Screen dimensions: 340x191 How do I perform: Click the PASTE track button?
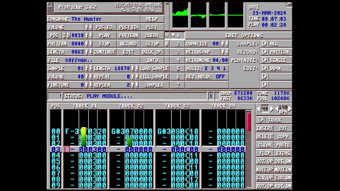click(x=283, y=145)
